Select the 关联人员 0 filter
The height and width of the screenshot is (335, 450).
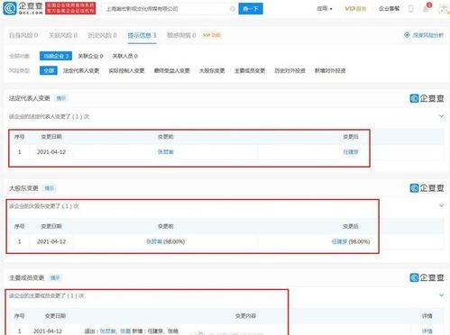(124, 56)
